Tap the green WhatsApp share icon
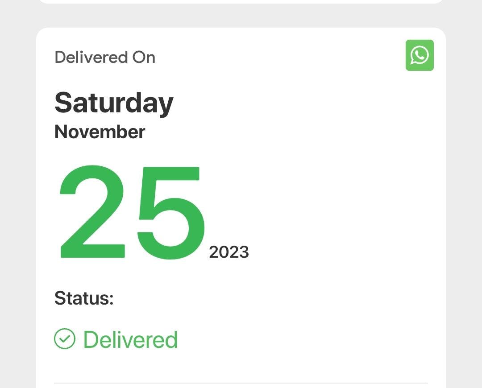 [420, 55]
